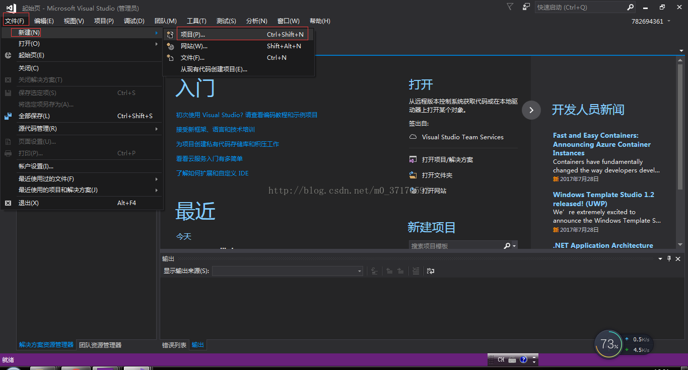Click the 打开网站 link
The height and width of the screenshot is (370, 688).
pyautogui.click(x=434, y=191)
